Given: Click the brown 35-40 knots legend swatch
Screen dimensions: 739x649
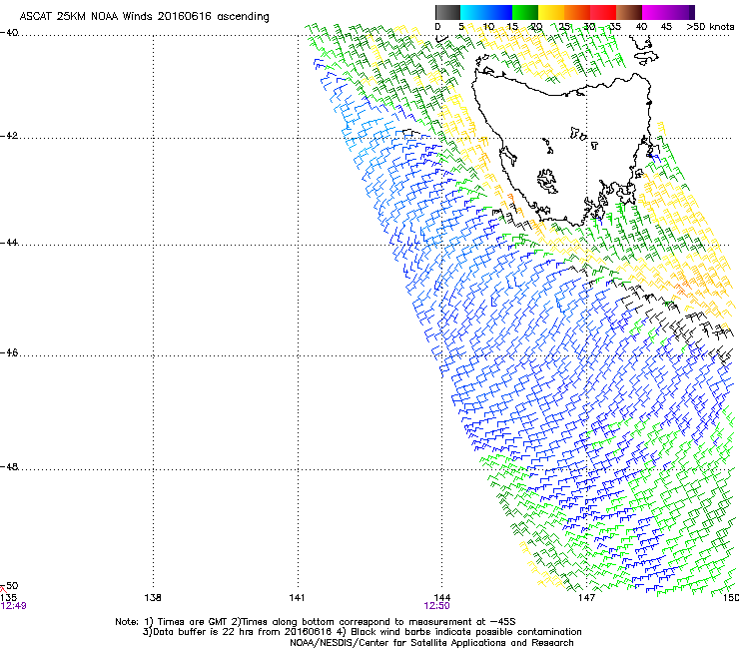Looking at the screenshot, I should click(x=629, y=12).
